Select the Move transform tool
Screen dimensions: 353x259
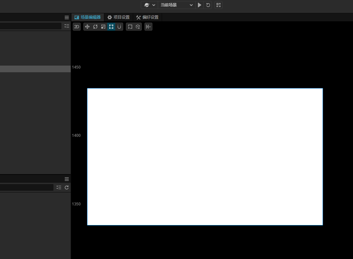click(x=87, y=27)
